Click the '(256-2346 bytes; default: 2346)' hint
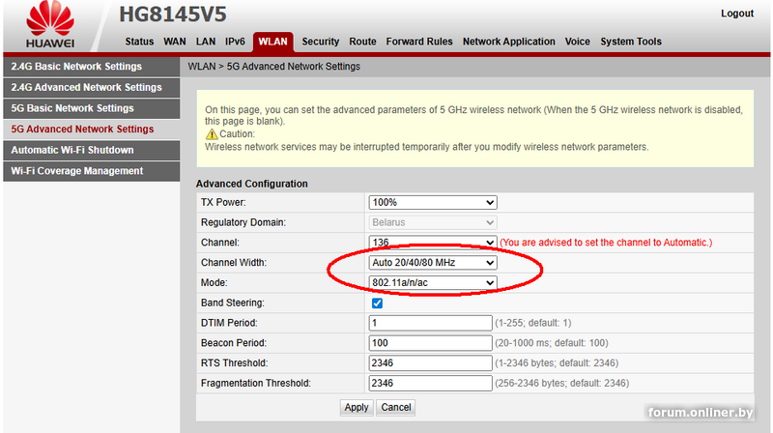 pyautogui.click(x=562, y=383)
